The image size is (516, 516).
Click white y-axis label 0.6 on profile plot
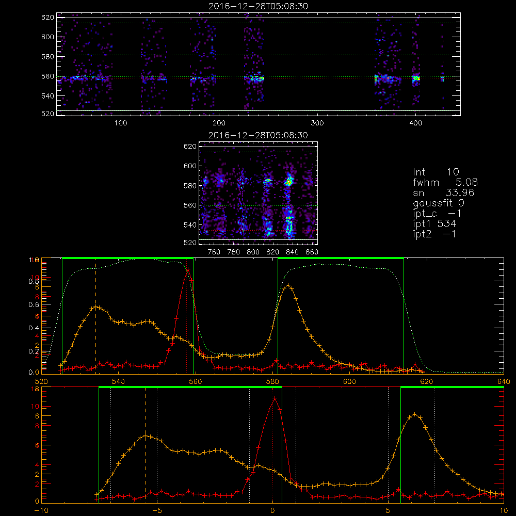coord(34,305)
